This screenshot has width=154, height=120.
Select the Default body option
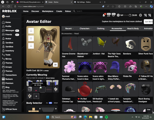coord(56,103)
